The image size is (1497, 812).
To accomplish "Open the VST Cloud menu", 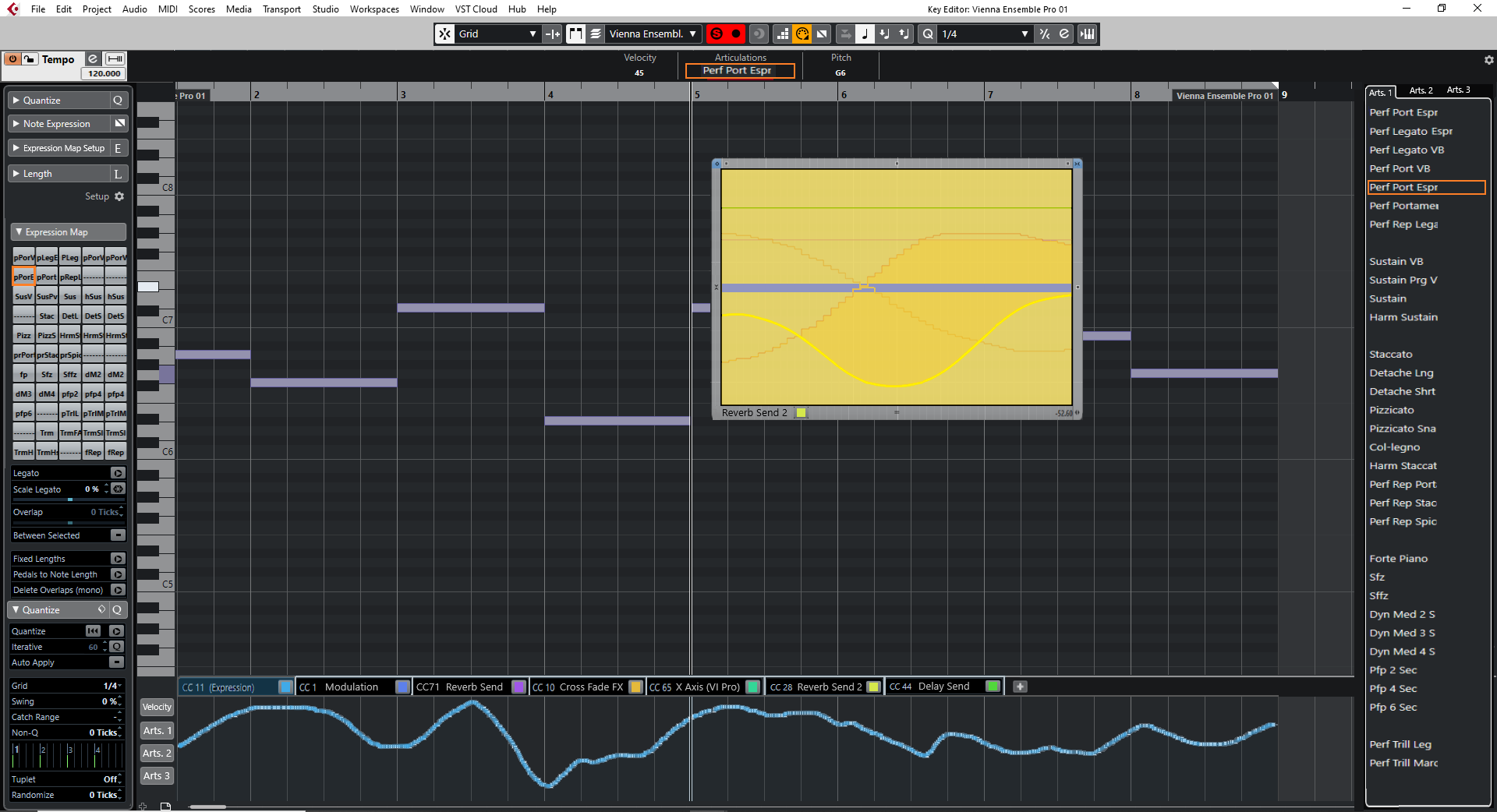I will [476, 9].
